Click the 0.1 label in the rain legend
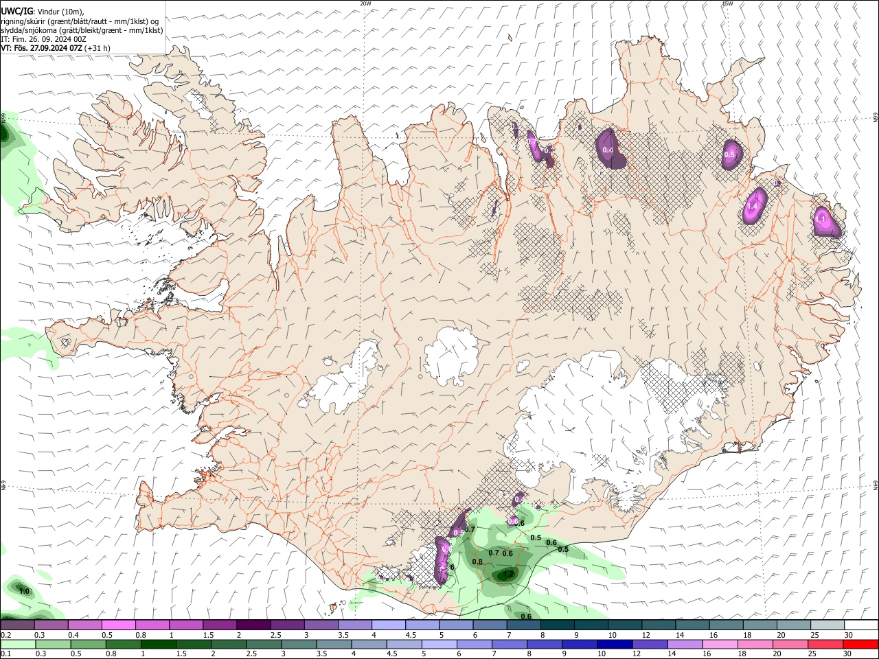Image resolution: width=879 pixels, height=659 pixels. click(5, 654)
